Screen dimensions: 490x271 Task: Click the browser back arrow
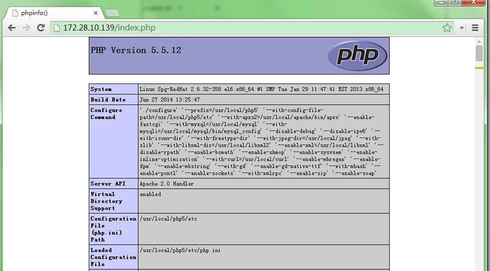tap(11, 28)
